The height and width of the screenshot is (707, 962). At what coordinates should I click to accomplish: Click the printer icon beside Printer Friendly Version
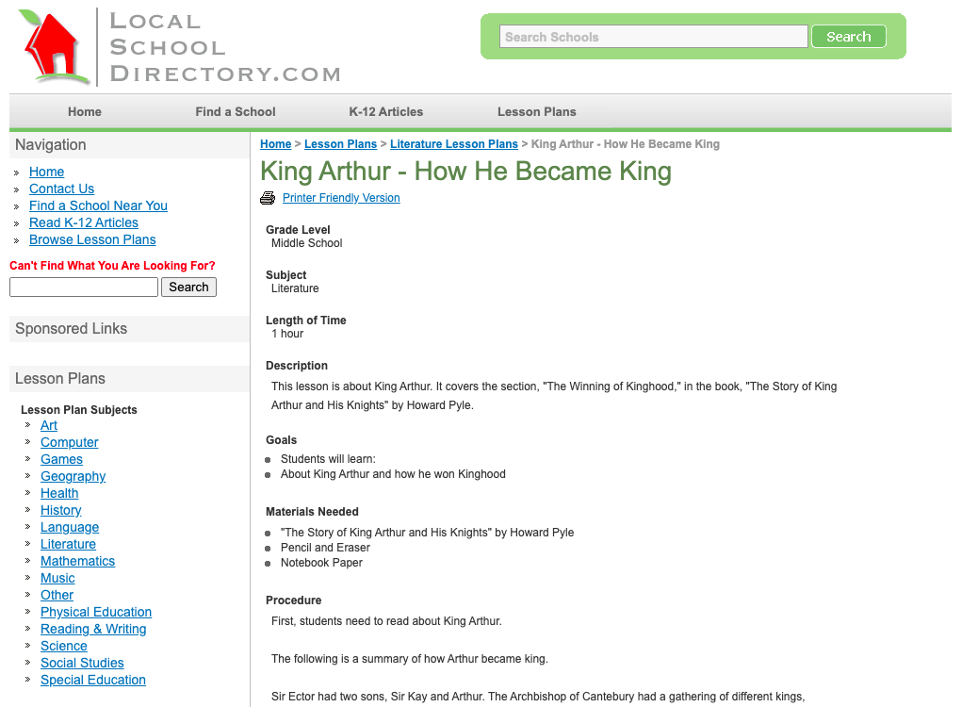click(x=267, y=198)
